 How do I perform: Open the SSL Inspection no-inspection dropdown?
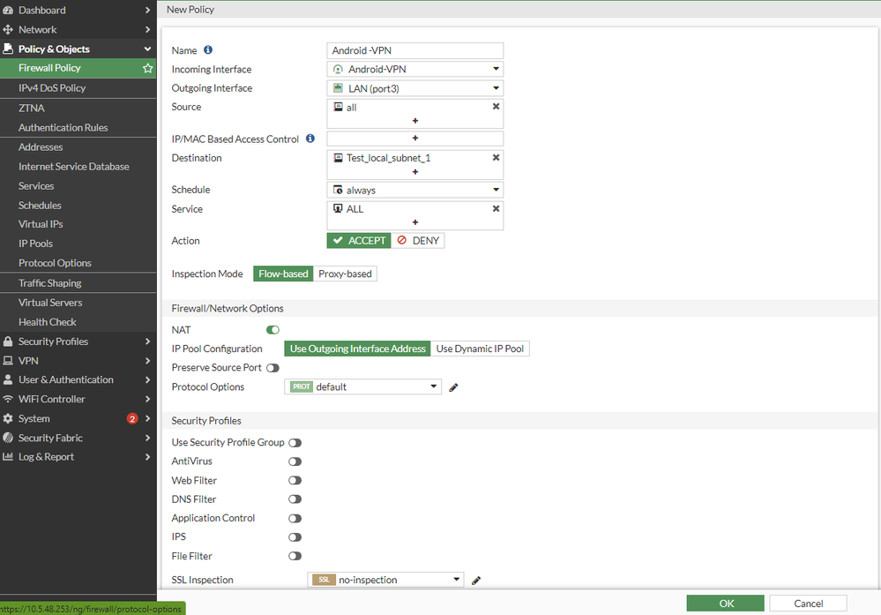(385, 580)
